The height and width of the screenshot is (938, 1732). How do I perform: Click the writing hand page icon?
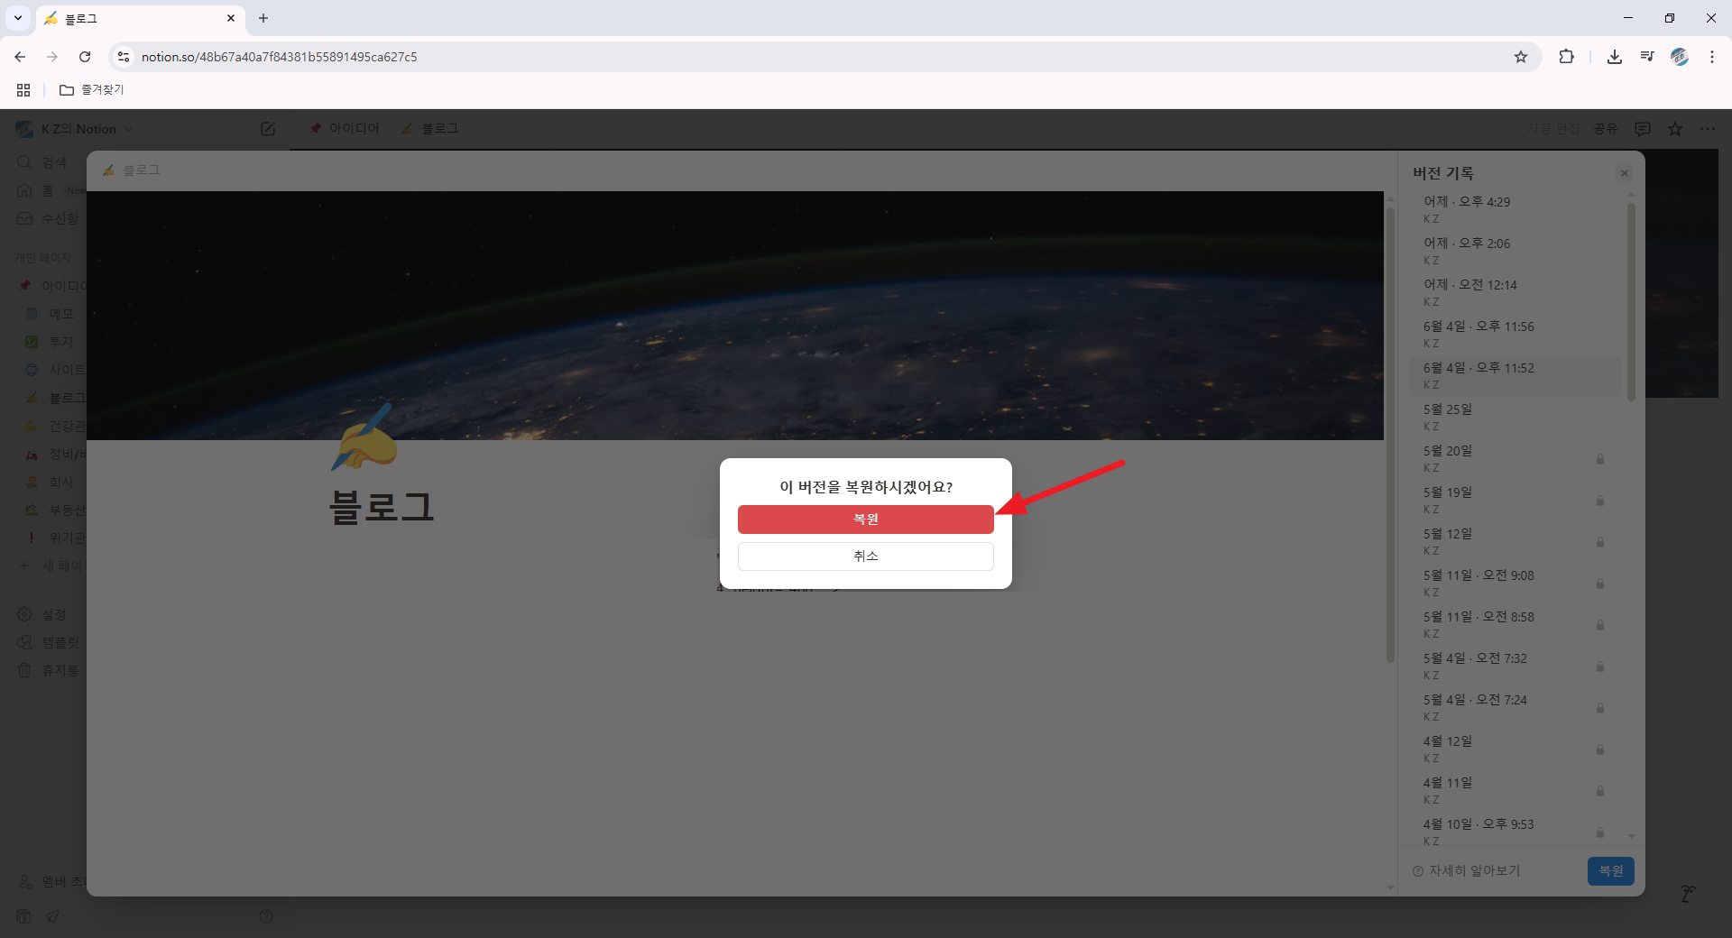point(364,437)
